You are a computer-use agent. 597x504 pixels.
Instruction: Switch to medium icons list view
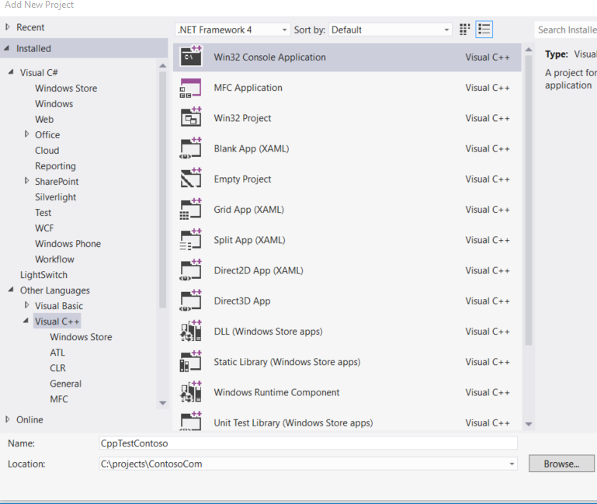[484, 30]
